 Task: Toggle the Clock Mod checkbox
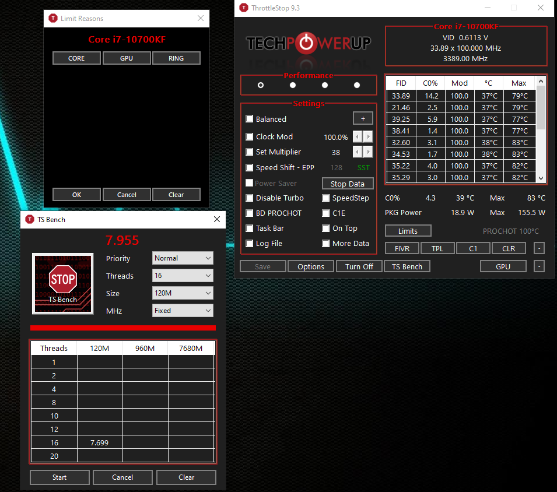(250, 136)
